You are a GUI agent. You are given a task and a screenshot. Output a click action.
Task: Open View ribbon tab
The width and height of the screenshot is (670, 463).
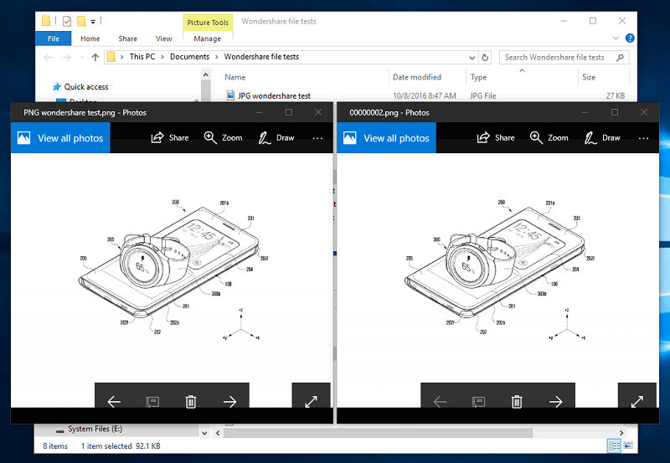[163, 39]
